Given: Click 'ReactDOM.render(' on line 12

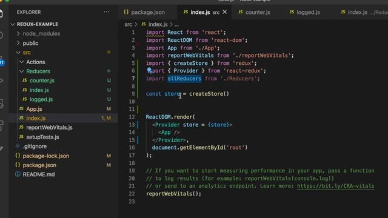Looking at the screenshot, I should [170, 117].
